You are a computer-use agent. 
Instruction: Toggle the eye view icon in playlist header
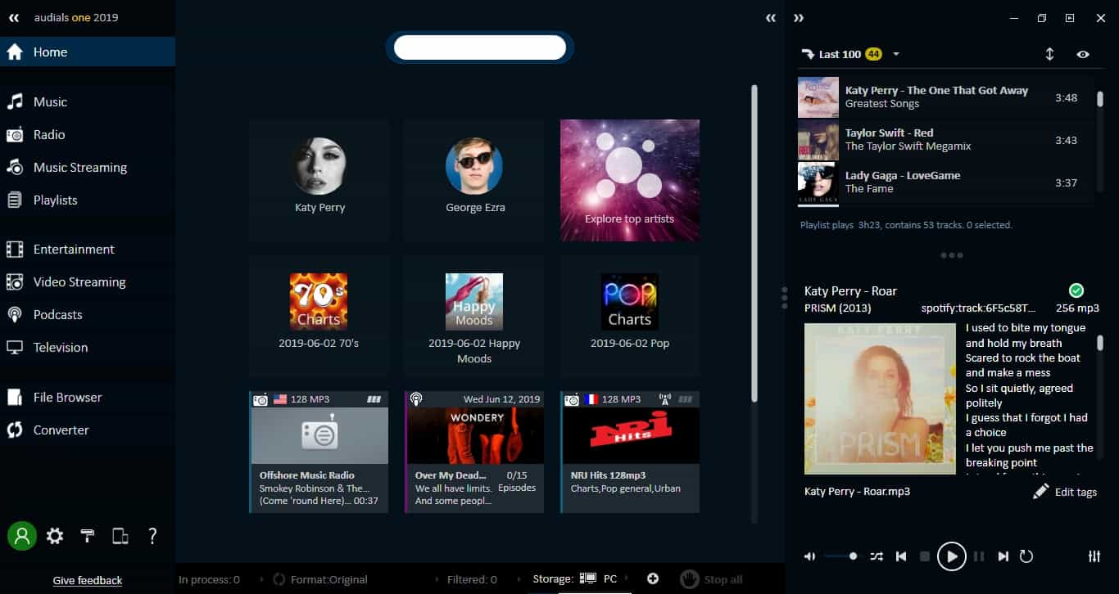[1083, 54]
